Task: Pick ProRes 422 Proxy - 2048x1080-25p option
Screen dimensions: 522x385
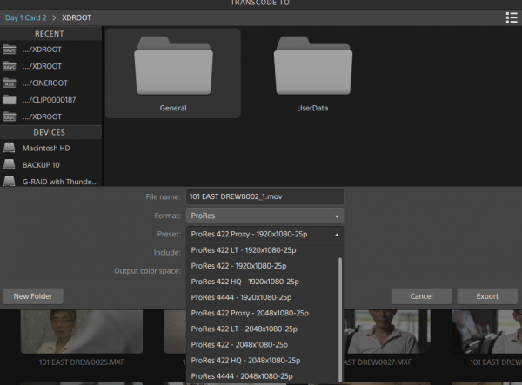Action: pos(250,313)
